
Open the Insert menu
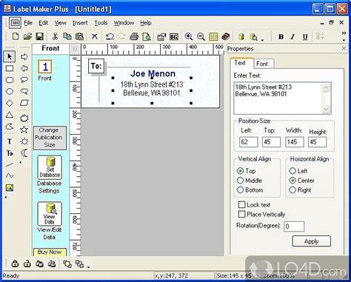[80, 23]
